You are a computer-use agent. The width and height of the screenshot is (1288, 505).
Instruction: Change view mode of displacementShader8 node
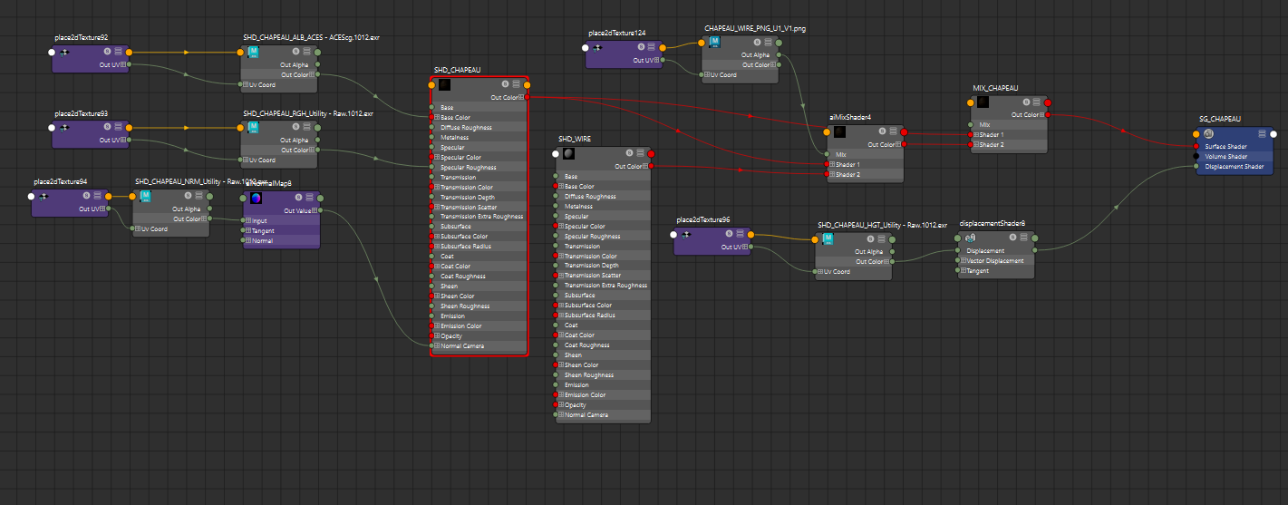click(1023, 238)
